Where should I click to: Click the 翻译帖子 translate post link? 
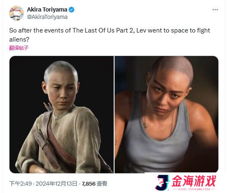[19, 48]
